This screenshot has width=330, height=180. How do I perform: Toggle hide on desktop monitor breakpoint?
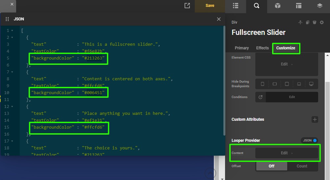[311, 84]
